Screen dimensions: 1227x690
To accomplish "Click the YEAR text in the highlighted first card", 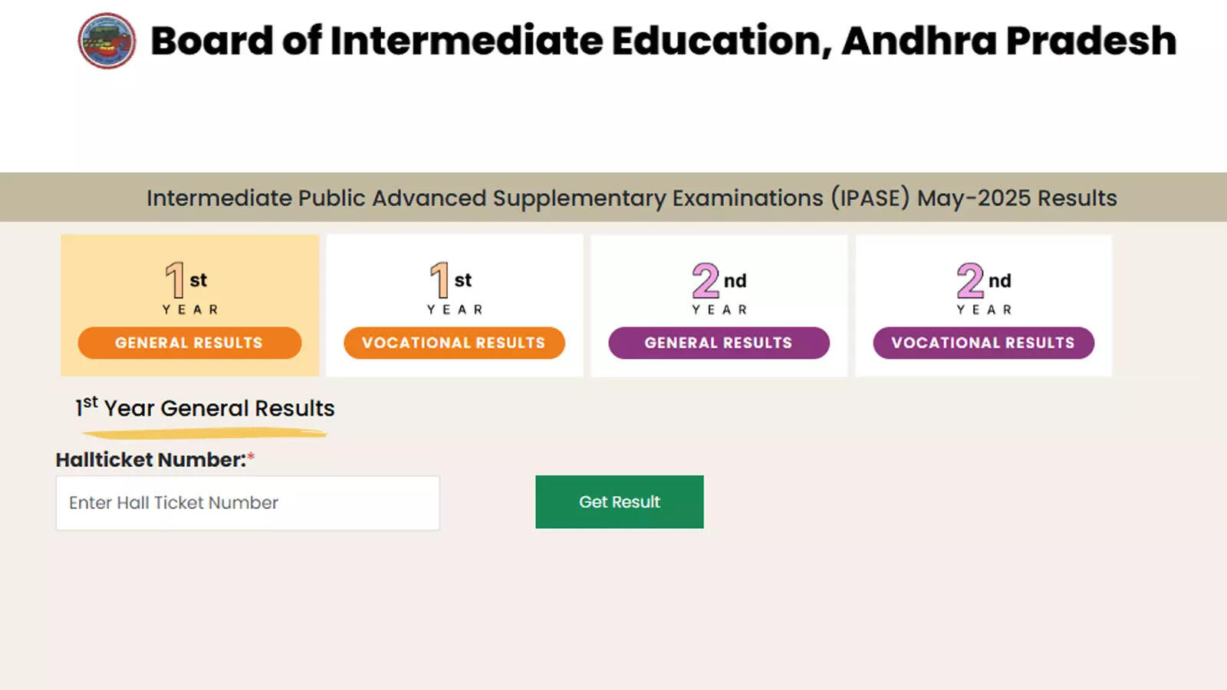I will tap(190, 310).
